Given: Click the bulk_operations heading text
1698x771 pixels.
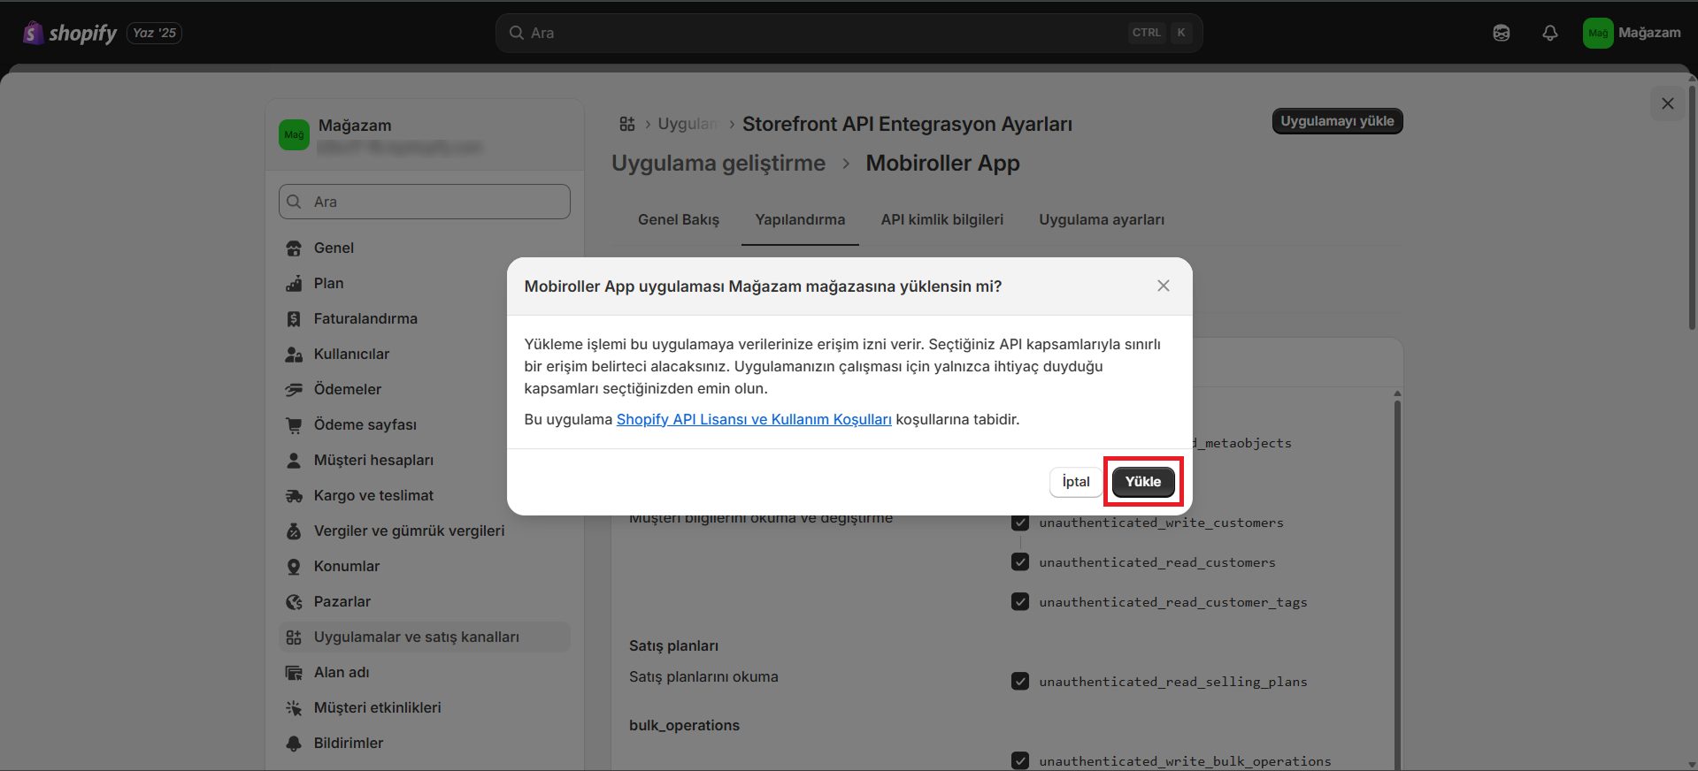Looking at the screenshot, I should click(684, 726).
